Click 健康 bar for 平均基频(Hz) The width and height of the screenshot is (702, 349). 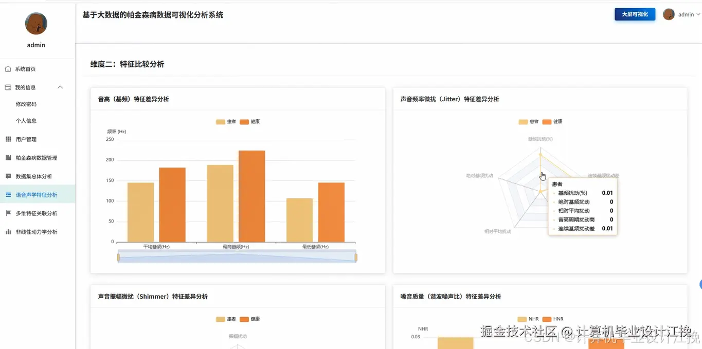[172, 205]
